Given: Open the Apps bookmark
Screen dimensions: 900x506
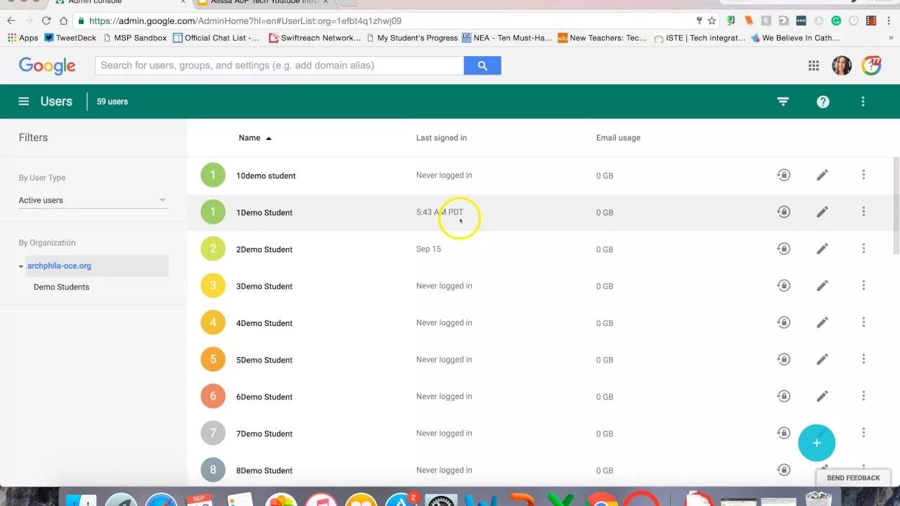Looking at the screenshot, I should click(22, 38).
